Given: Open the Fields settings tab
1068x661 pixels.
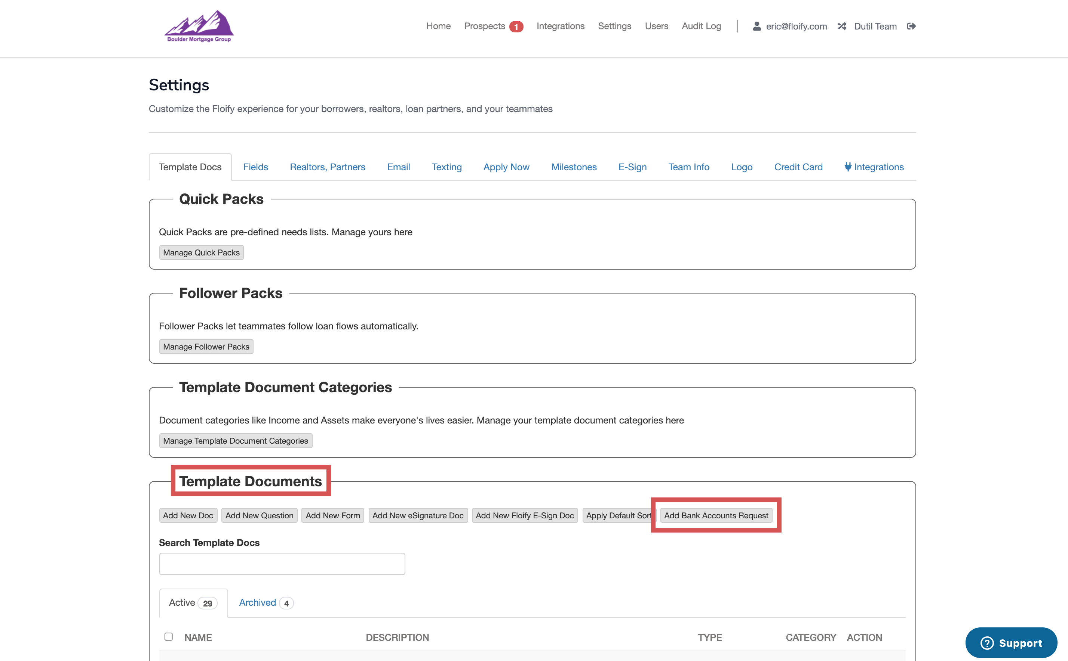Looking at the screenshot, I should tap(256, 167).
